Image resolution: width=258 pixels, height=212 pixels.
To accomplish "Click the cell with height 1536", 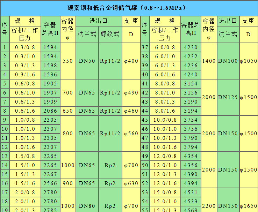I will click(50, 74).
